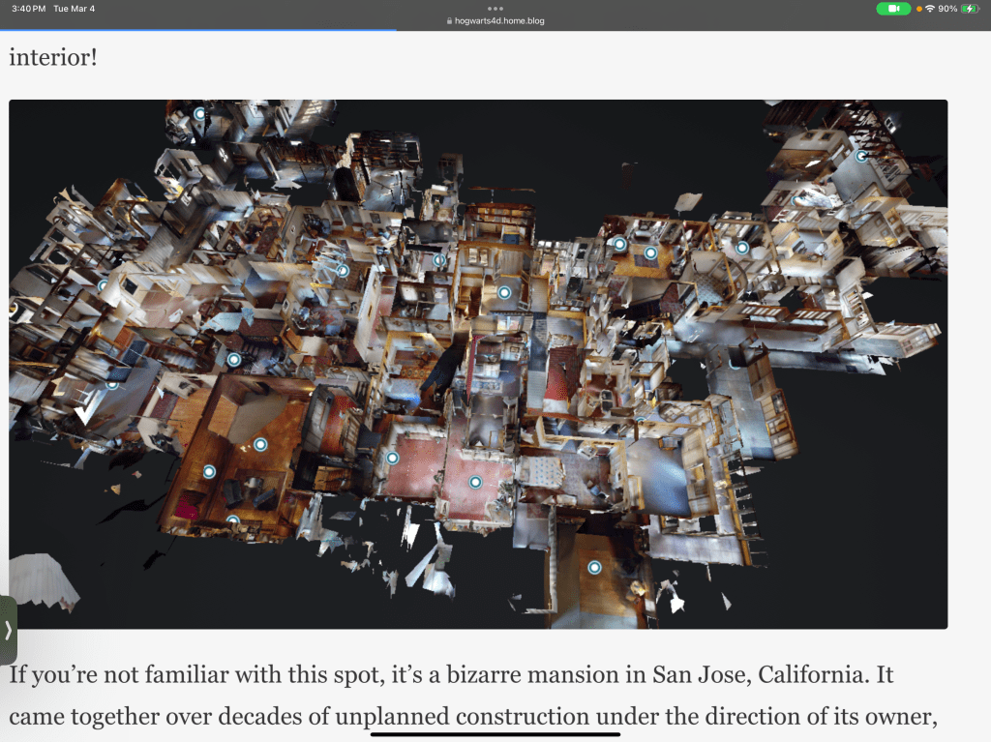Open the three-dot multitasking menu
991x742 pixels.
pos(495,9)
